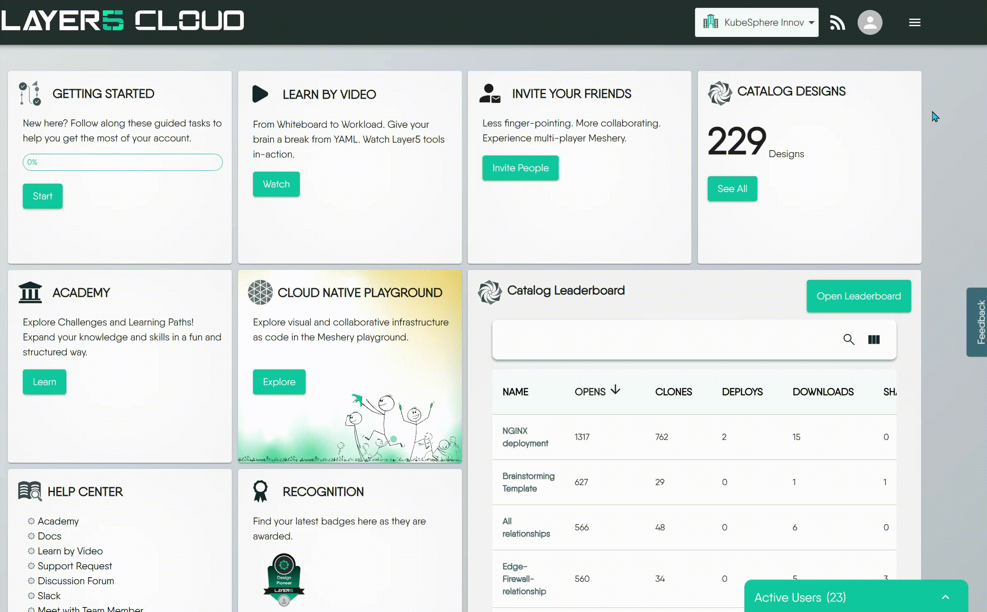Sort leaderboard by the CLONES column header
Image resolution: width=987 pixels, height=612 pixels.
tap(673, 392)
